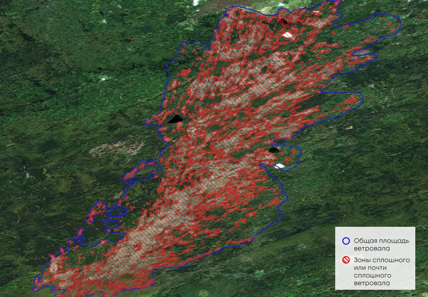Click the blue circle legend icon
Screen dimensions: 428x297
tap(346, 241)
